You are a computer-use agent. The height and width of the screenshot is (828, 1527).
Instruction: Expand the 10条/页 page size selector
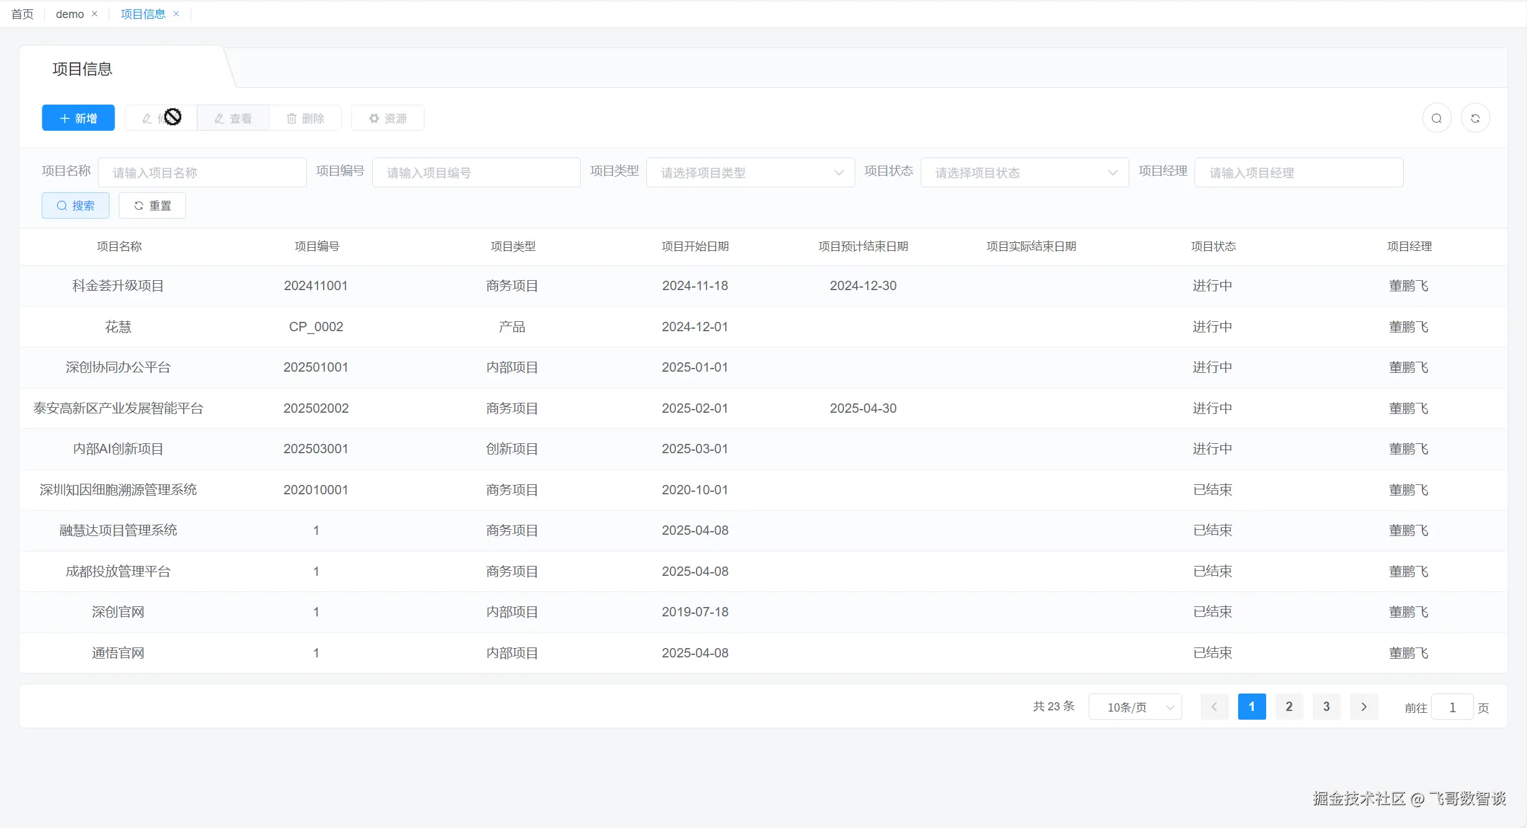point(1135,707)
